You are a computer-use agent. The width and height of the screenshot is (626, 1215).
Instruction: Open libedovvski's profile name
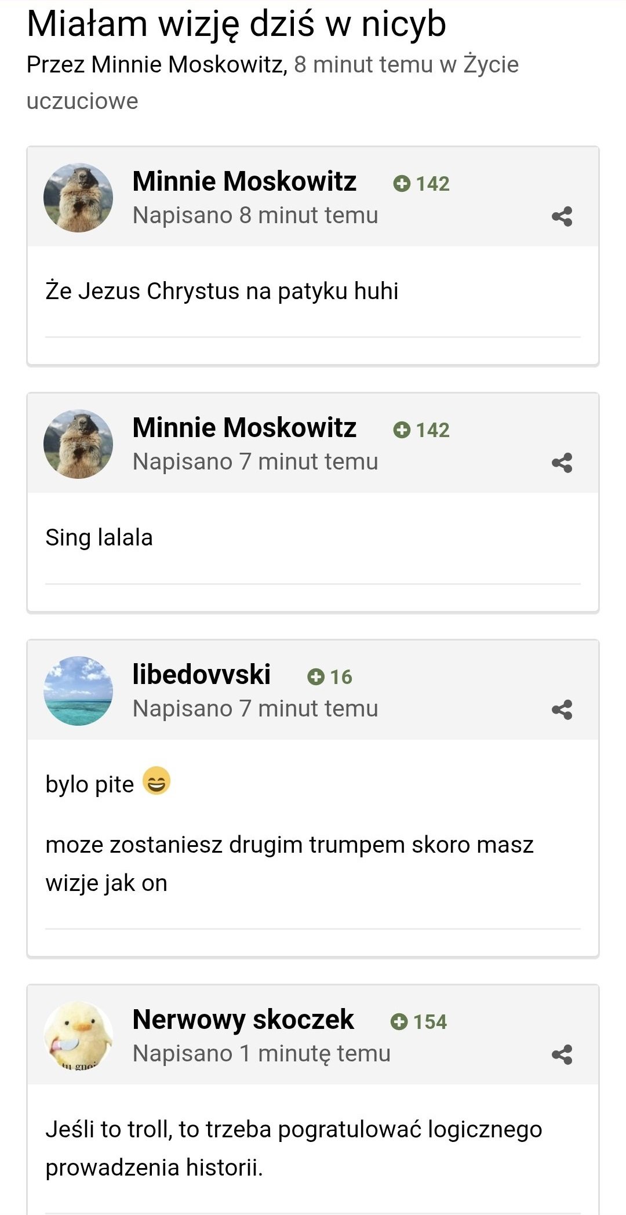pyautogui.click(x=201, y=674)
